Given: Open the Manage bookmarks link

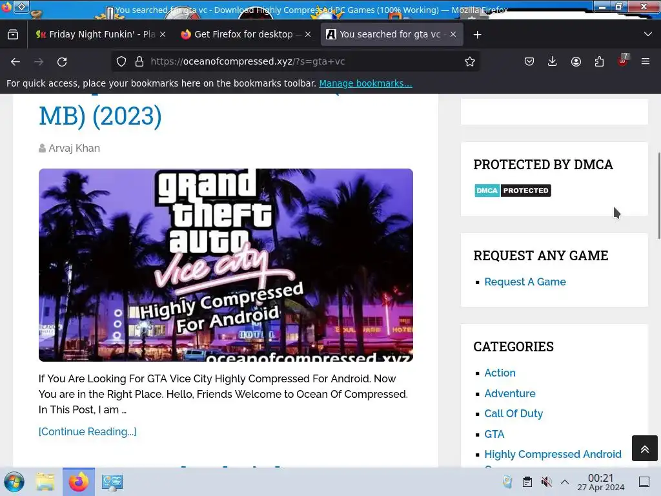Looking at the screenshot, I should 365,83.
